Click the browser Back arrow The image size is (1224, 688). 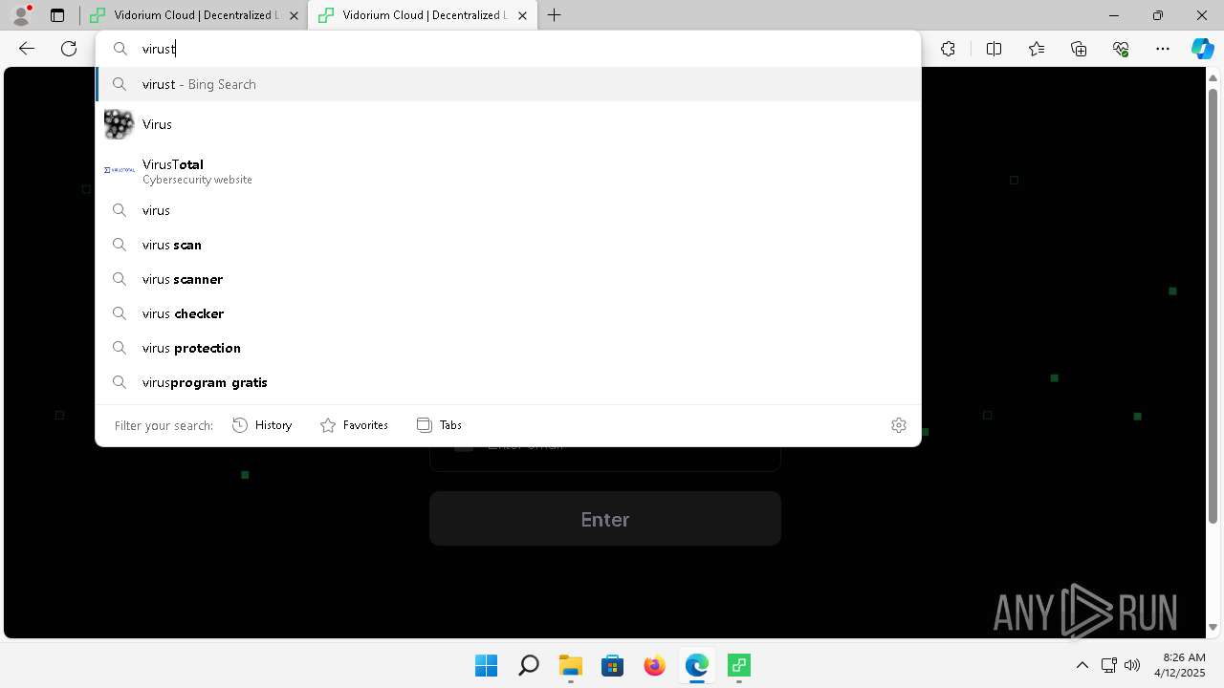click(x=27, y=49)
